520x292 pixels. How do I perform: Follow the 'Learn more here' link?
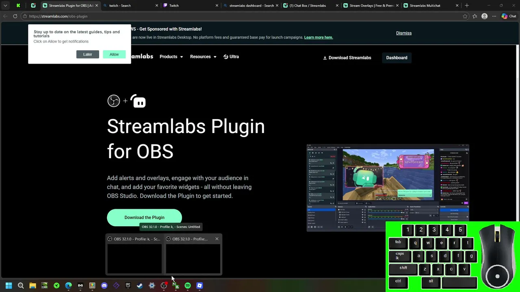[x=318, y=37]
